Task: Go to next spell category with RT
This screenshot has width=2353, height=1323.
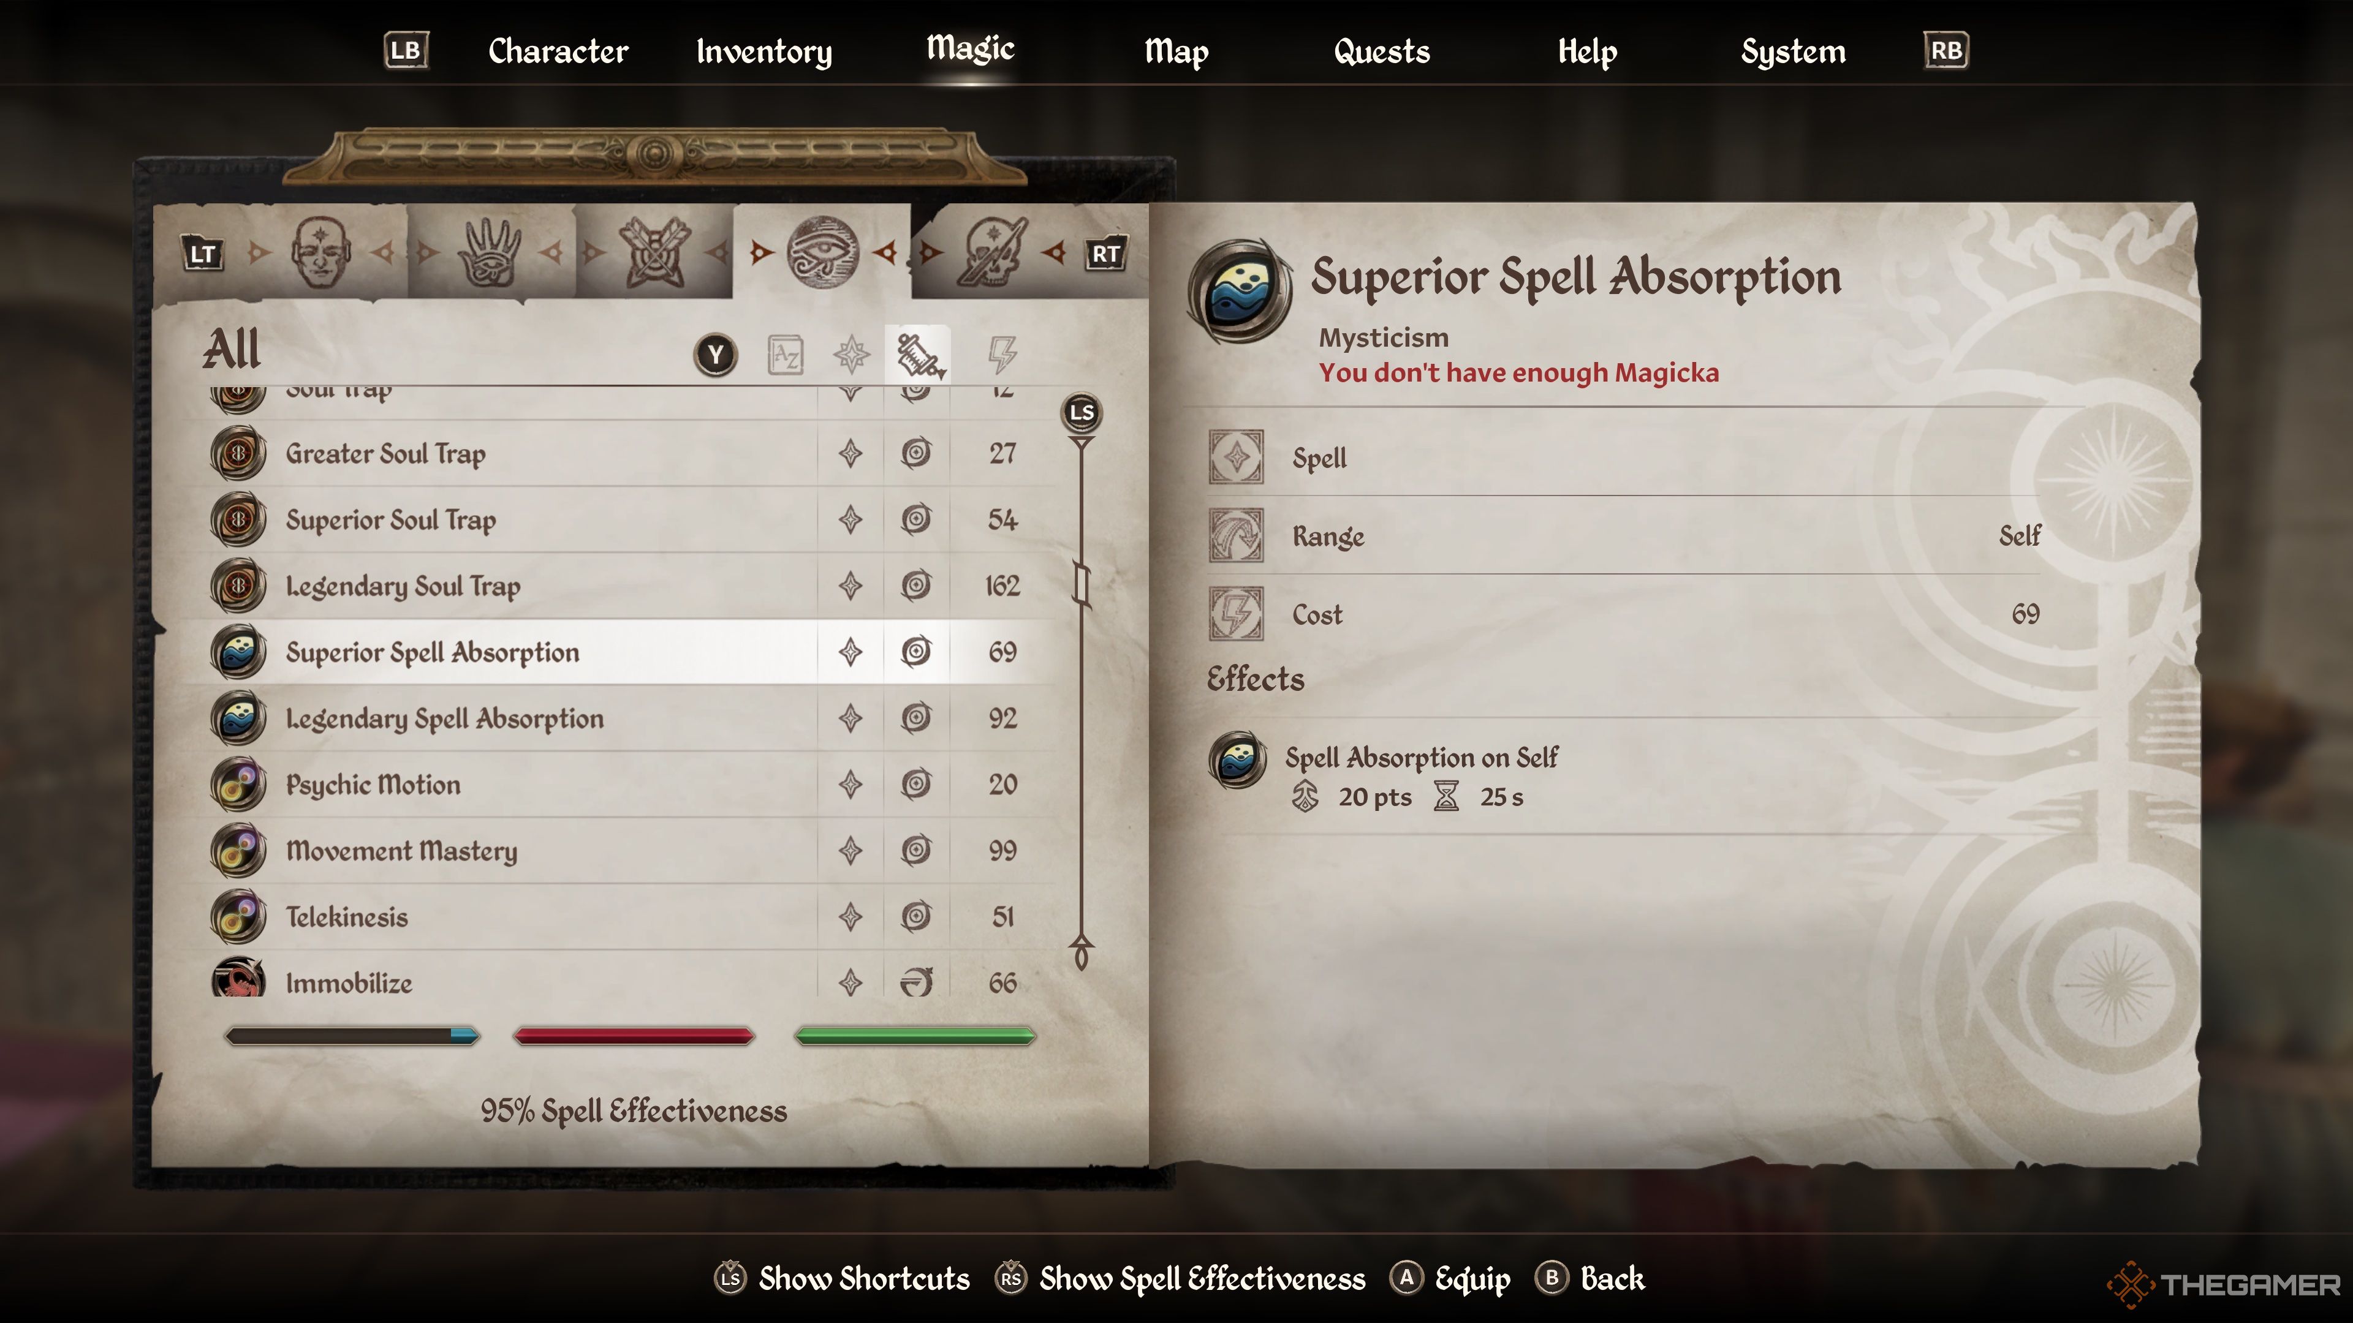Action: [1105, 254]
